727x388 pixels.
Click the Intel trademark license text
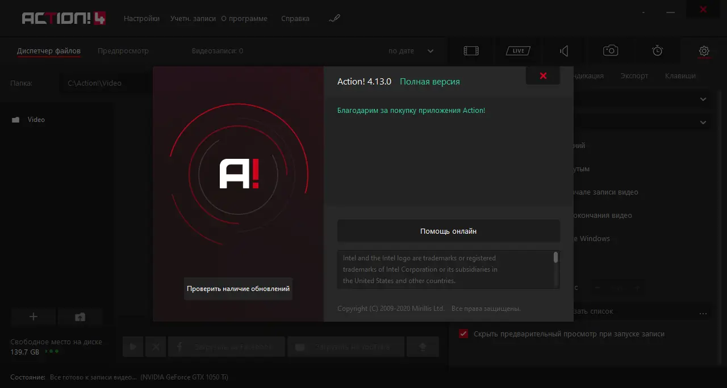[420, 269]
